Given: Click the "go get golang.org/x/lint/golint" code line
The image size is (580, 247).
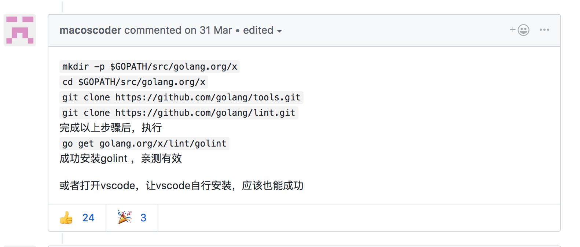Looking at the screenshot, I should (144, 144).
